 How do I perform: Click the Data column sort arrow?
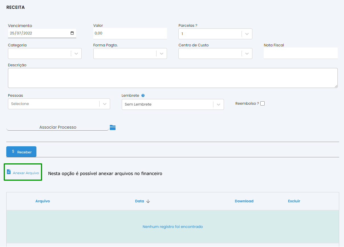(148, 201)
